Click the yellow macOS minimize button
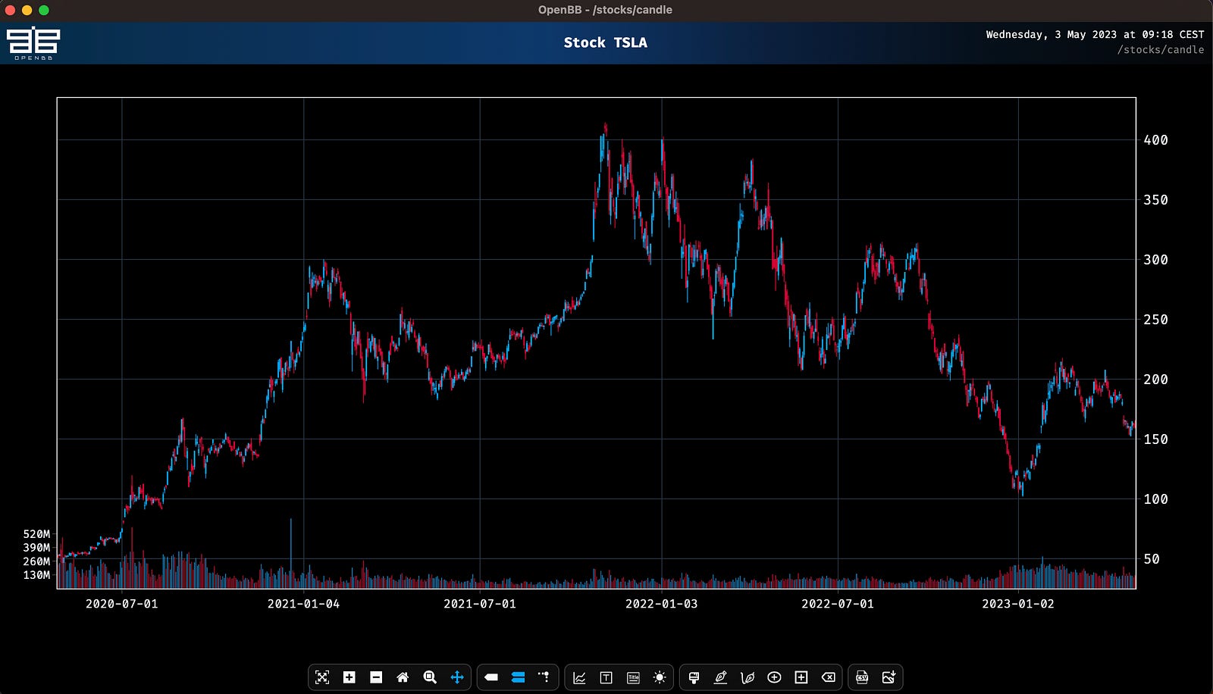This screenshot has height=694, width=1213. pos(27,10)
